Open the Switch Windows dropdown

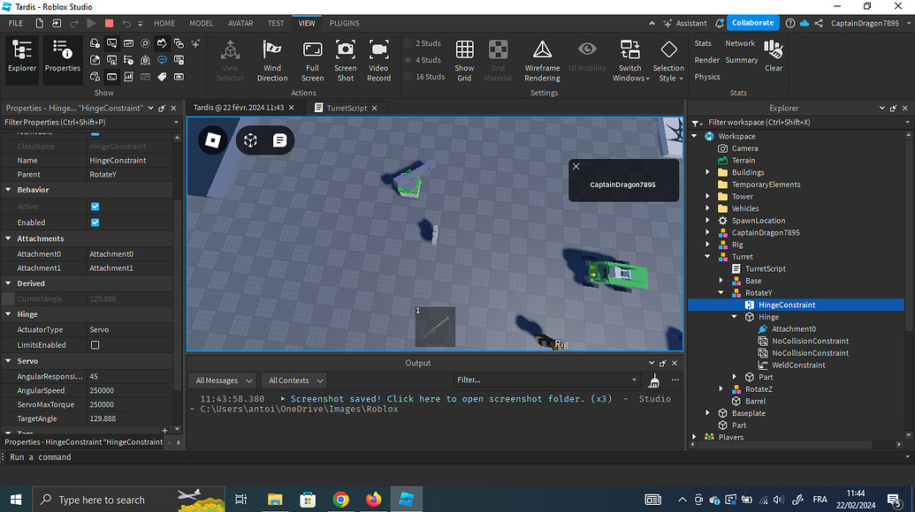point(630,61)
